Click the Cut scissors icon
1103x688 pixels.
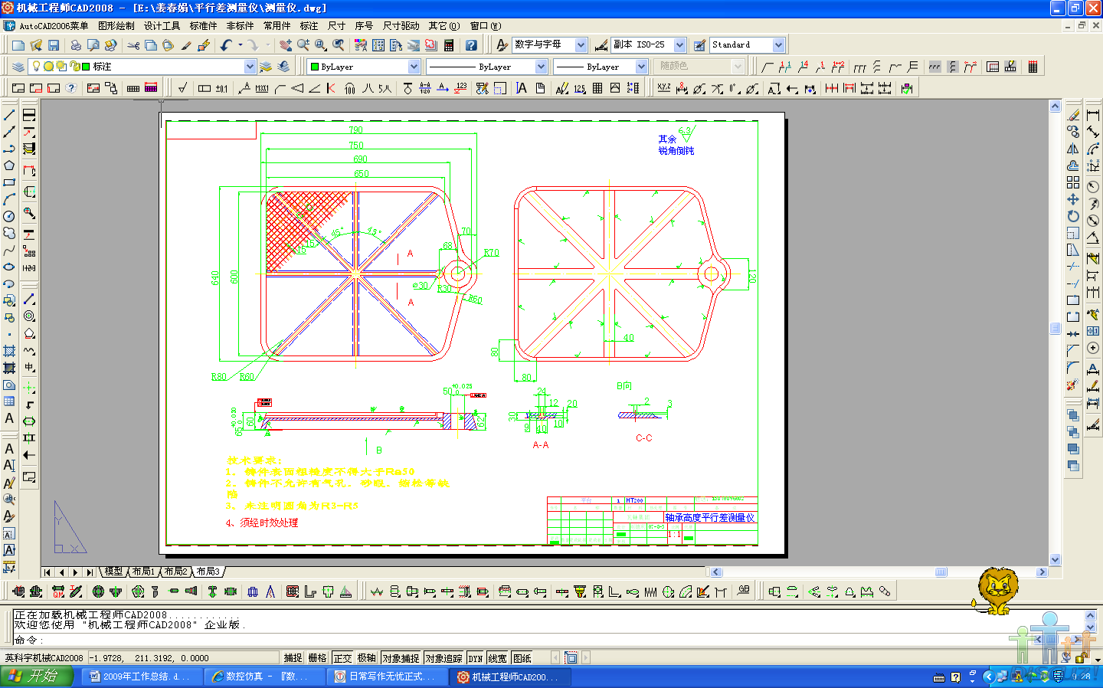click(x=133, y=45)
